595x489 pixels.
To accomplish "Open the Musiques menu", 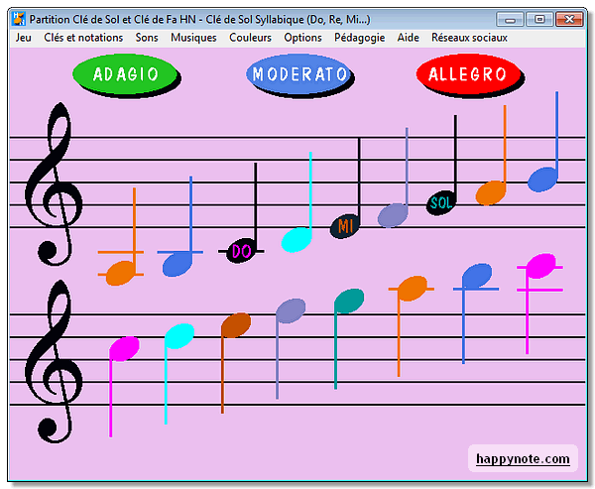I will [x=193, y=38].
